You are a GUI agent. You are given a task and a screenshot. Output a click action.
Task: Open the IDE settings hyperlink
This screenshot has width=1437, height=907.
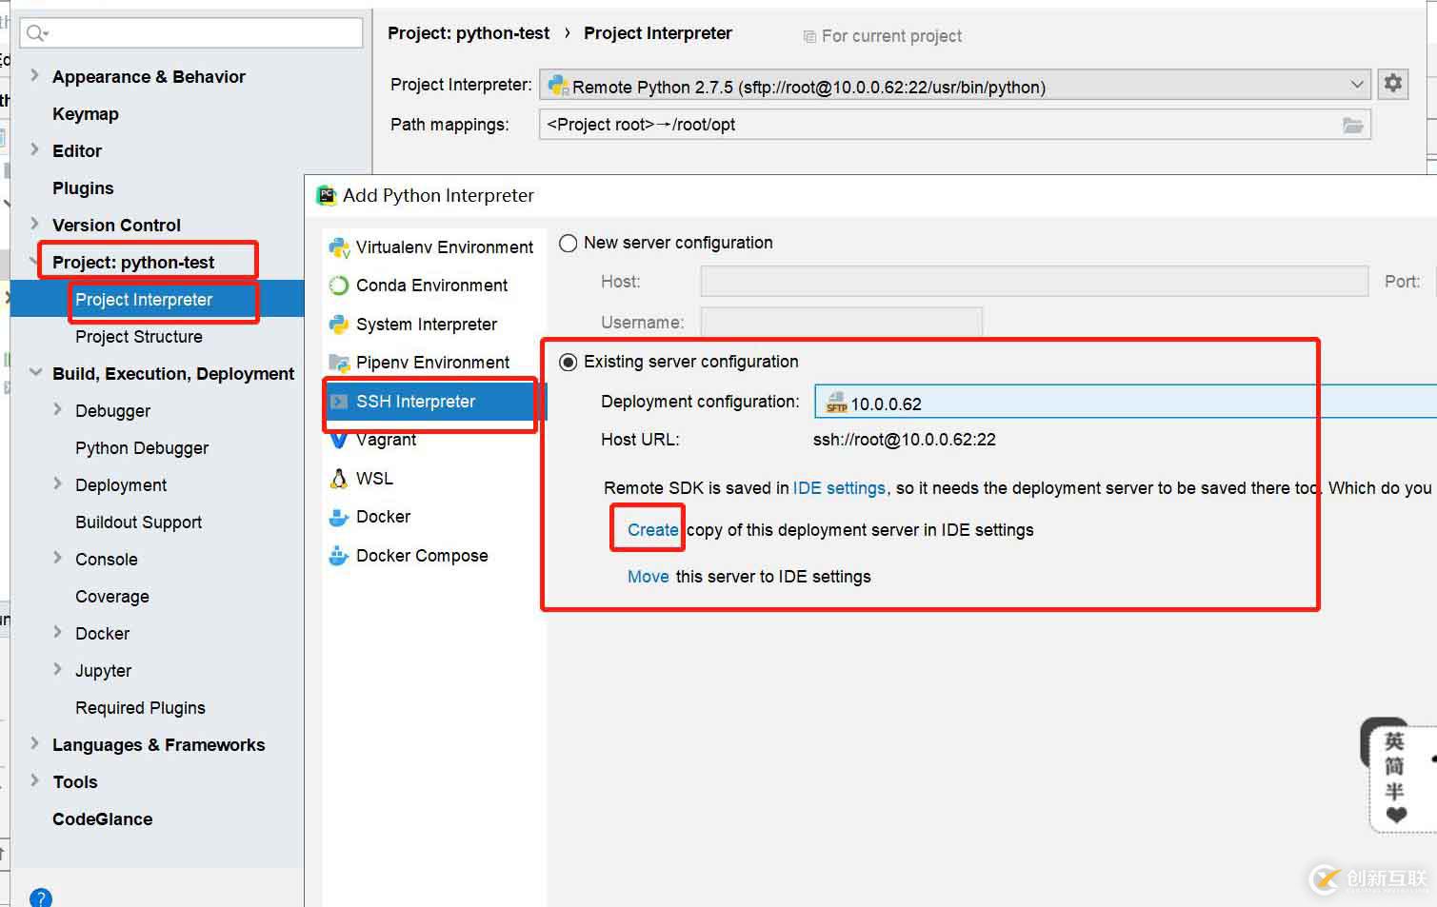(839, 488)
